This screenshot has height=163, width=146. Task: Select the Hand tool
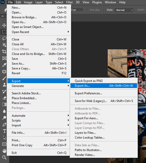coord(4,151)
